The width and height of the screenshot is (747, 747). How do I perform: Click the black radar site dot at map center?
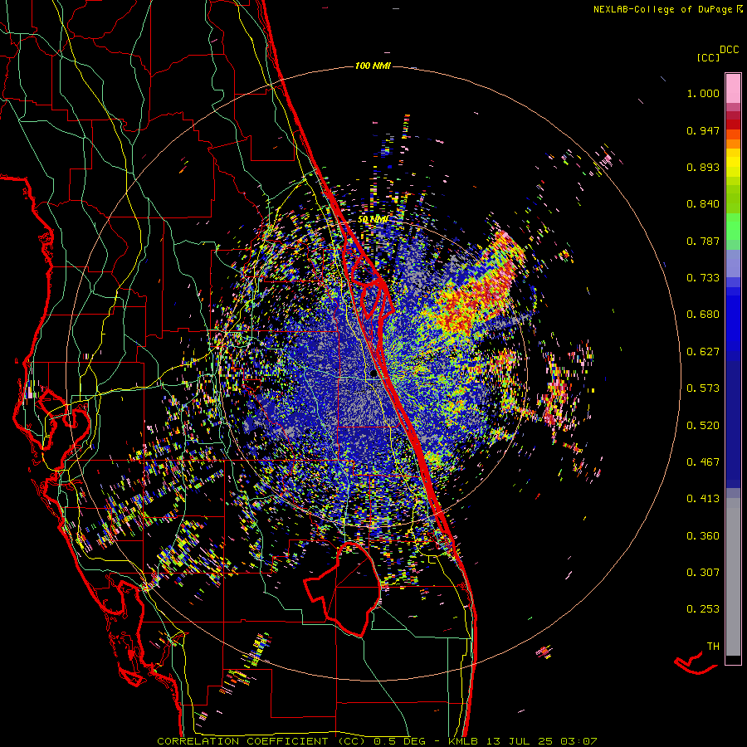373,374
